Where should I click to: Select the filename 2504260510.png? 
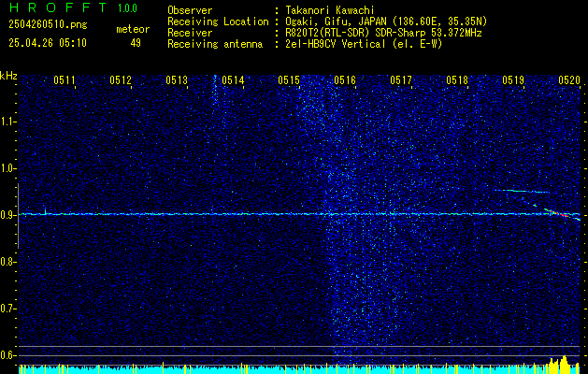coord(48,25)
